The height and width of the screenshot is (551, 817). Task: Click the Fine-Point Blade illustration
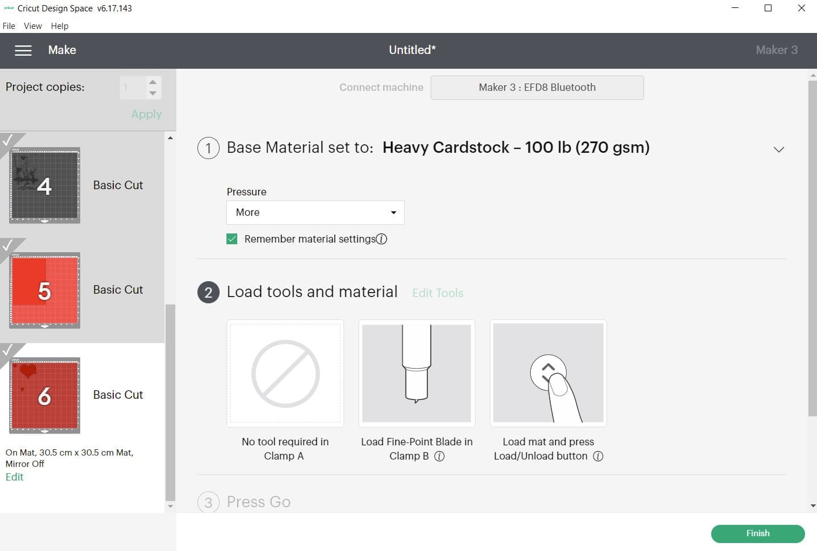coord(416,373)
